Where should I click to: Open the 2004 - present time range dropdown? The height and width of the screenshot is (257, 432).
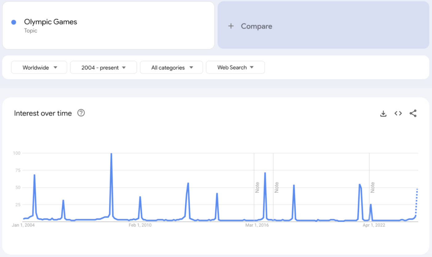103,67
